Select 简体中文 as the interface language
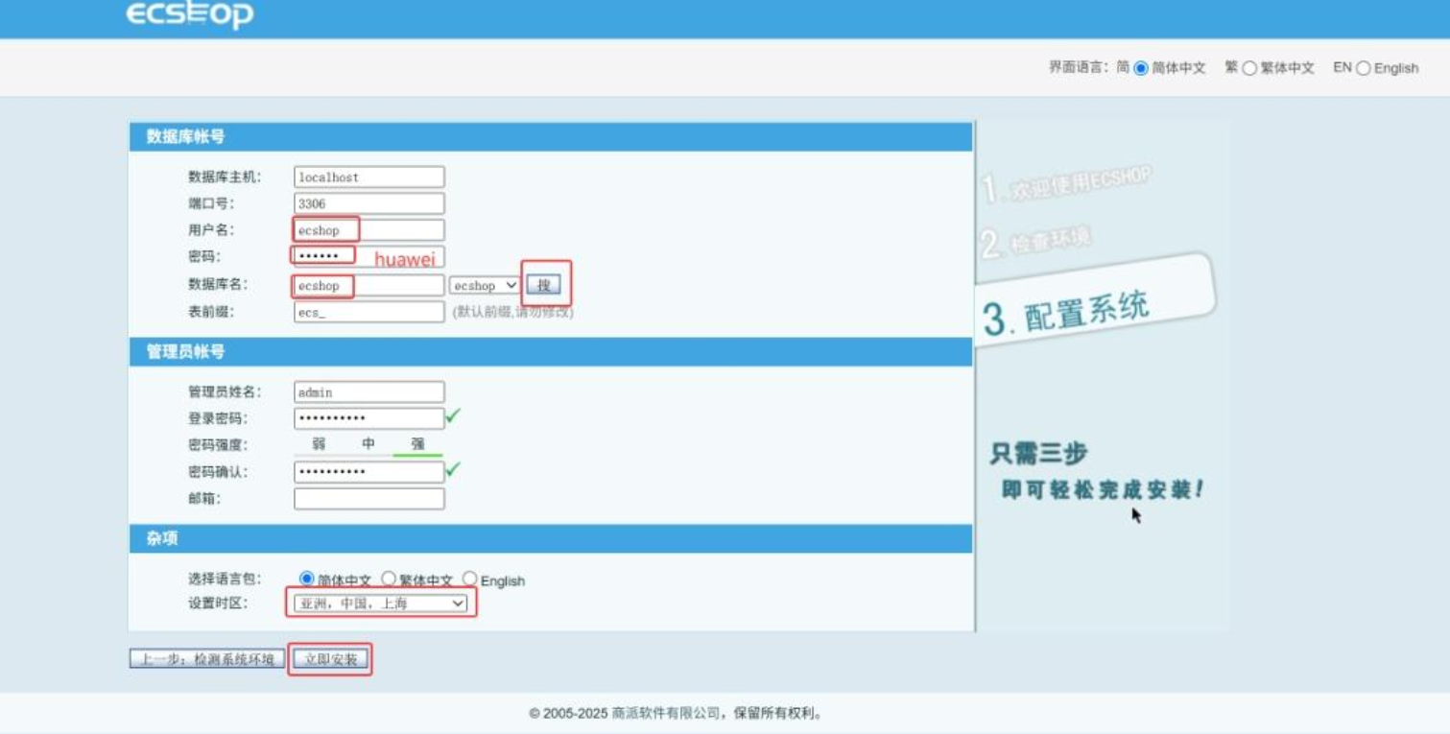The width and height of the screenshot is (1450, 734). click(1141, 68)
